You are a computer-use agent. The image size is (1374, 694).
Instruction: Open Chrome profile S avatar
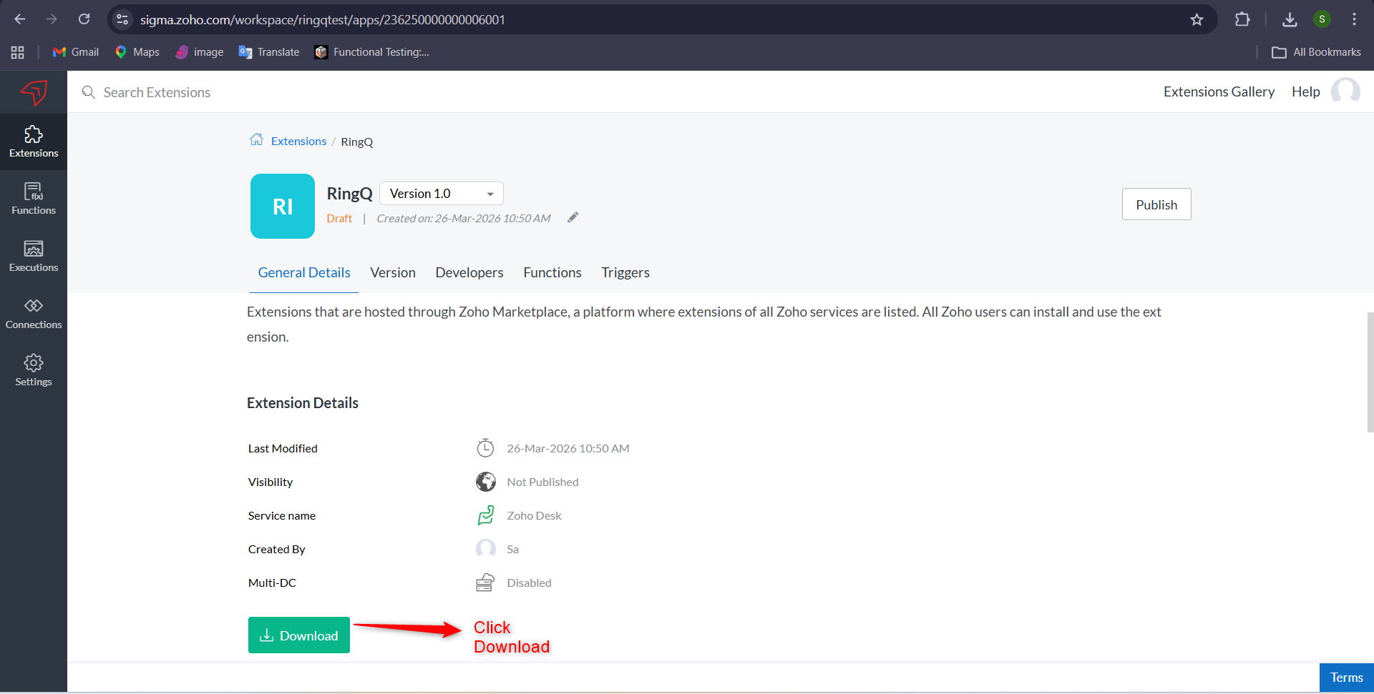click(1322, 19)
